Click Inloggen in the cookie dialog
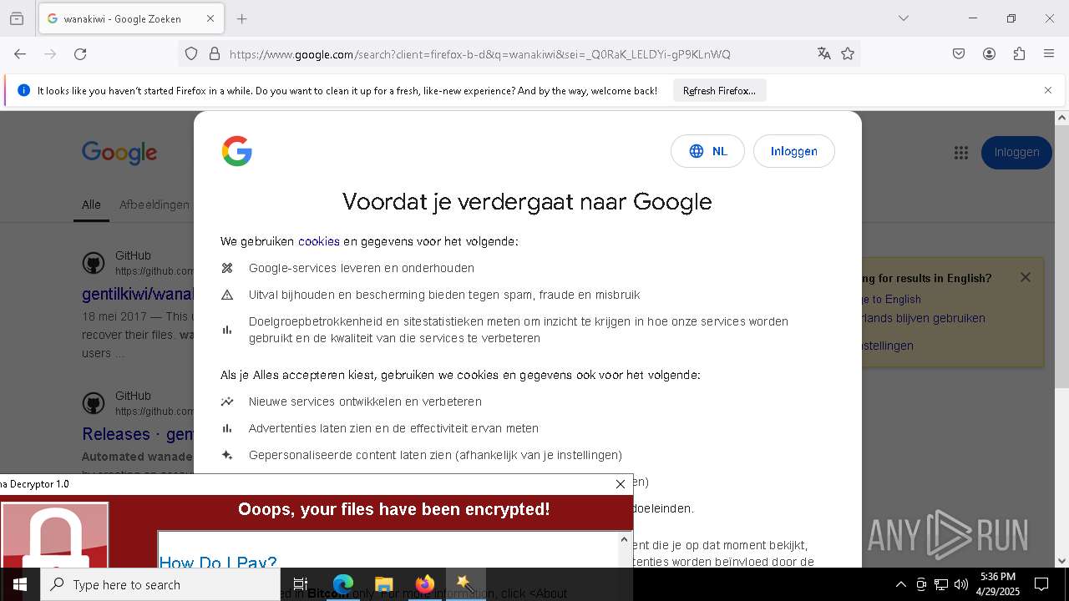The image size is (1069, 601). click(x=793, y=151)
